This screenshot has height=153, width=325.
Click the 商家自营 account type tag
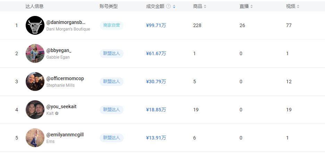111,25
